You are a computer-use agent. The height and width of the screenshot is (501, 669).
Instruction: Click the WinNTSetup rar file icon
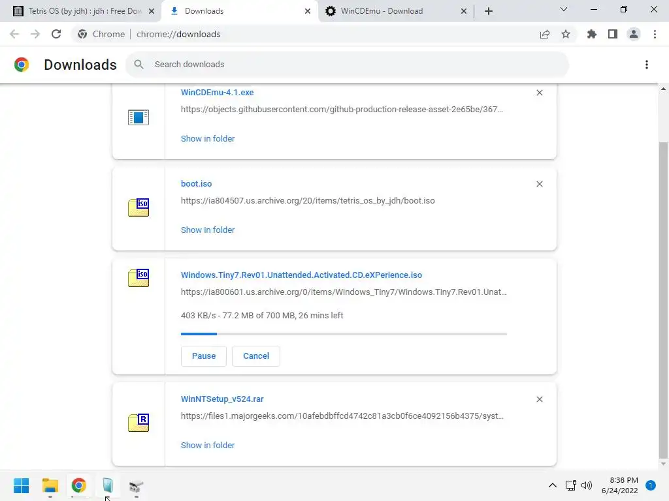coord(139,423)
